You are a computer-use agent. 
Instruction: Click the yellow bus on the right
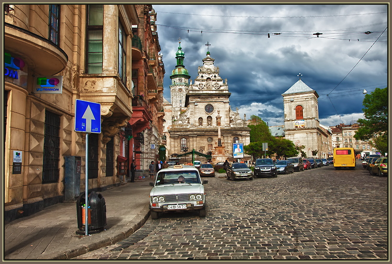pyautogui.click(x=344, y=158)
